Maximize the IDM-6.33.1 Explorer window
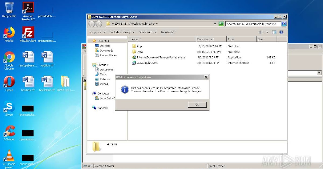Image resolution: width=323 pixels, height=169 pixels. click(280, 17)
